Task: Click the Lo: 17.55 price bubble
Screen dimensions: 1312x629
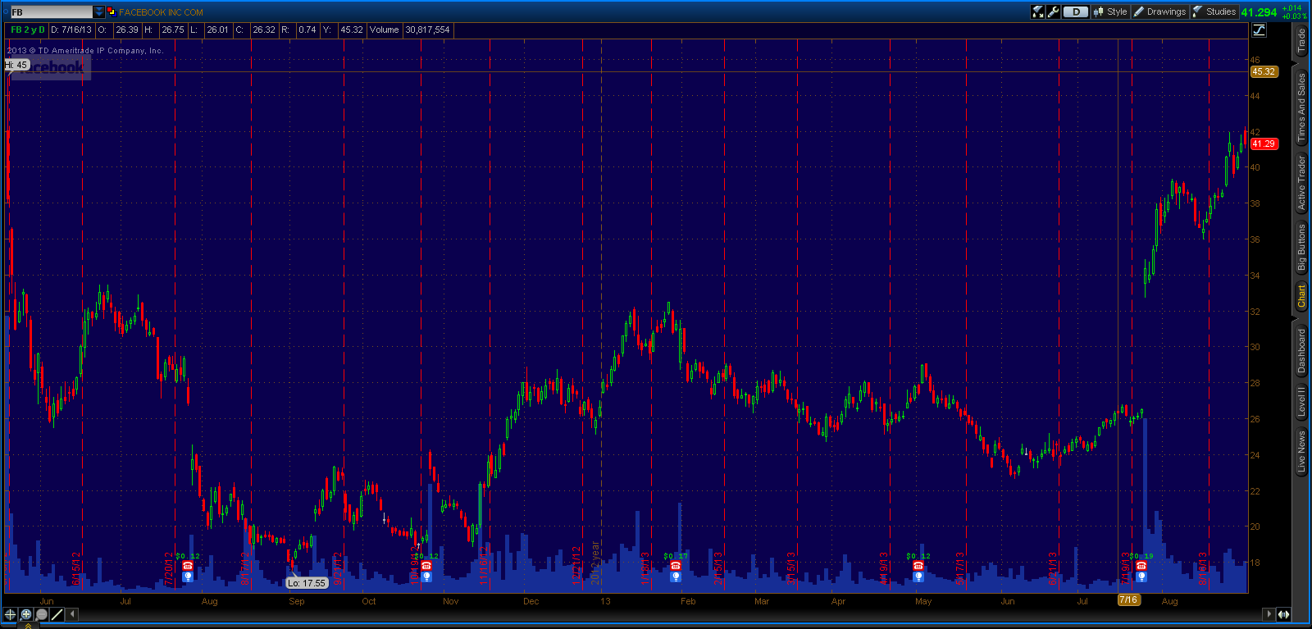Action: pyautogui.click(x=307, y=583)
